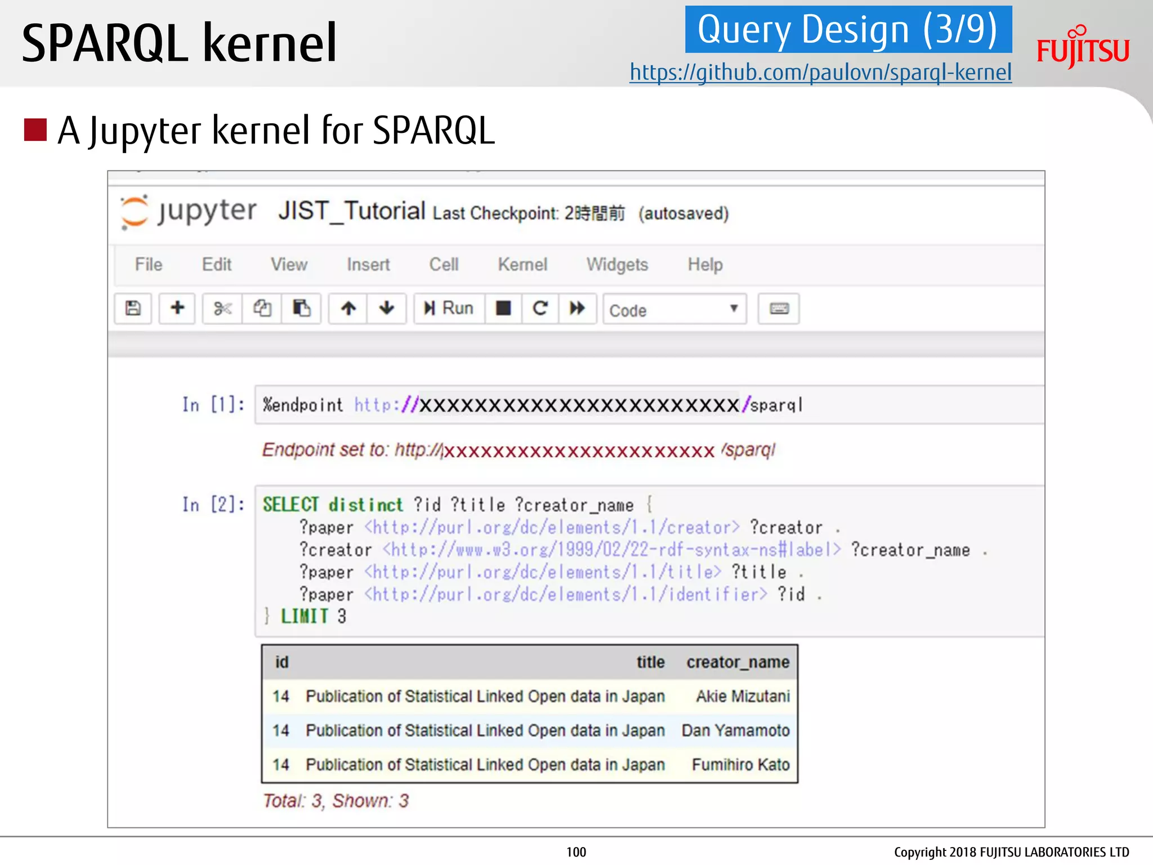Open the Widgets menu

(617, 264)
